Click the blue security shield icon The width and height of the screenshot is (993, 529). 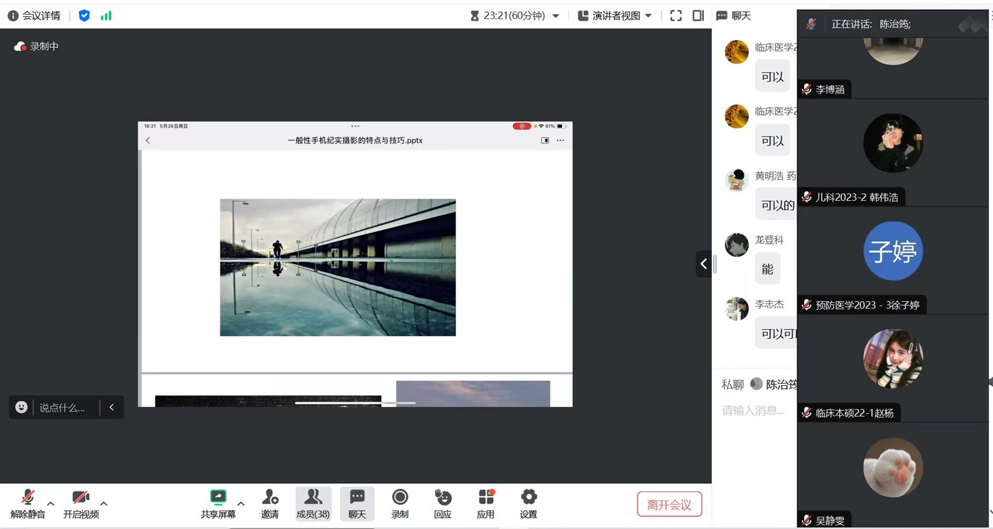coord(84,16)
